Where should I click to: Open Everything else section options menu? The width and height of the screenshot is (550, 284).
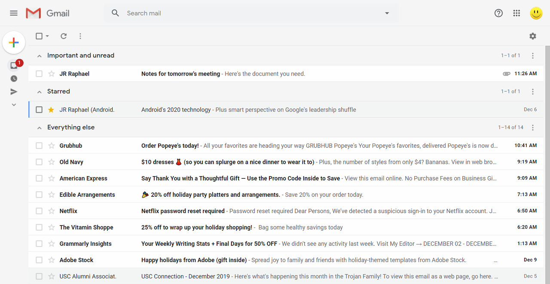point(533,128)
